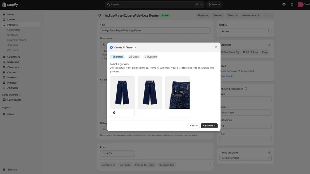The image size is (310, 174).
Task: Open Collections submenu item
Action: [14, 30]
